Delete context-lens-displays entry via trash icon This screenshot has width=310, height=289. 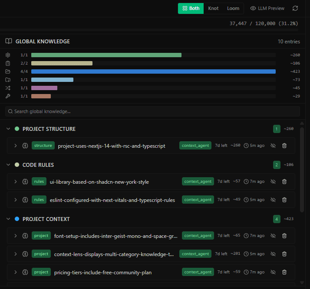point(284,254)
